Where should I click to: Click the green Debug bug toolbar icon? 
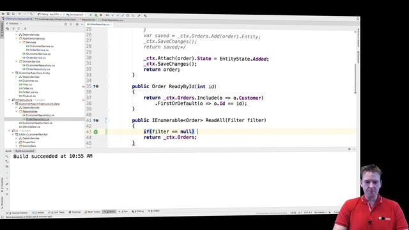96,15
